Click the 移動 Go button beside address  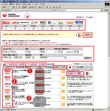pyautogui.click(x=106, y=10)
